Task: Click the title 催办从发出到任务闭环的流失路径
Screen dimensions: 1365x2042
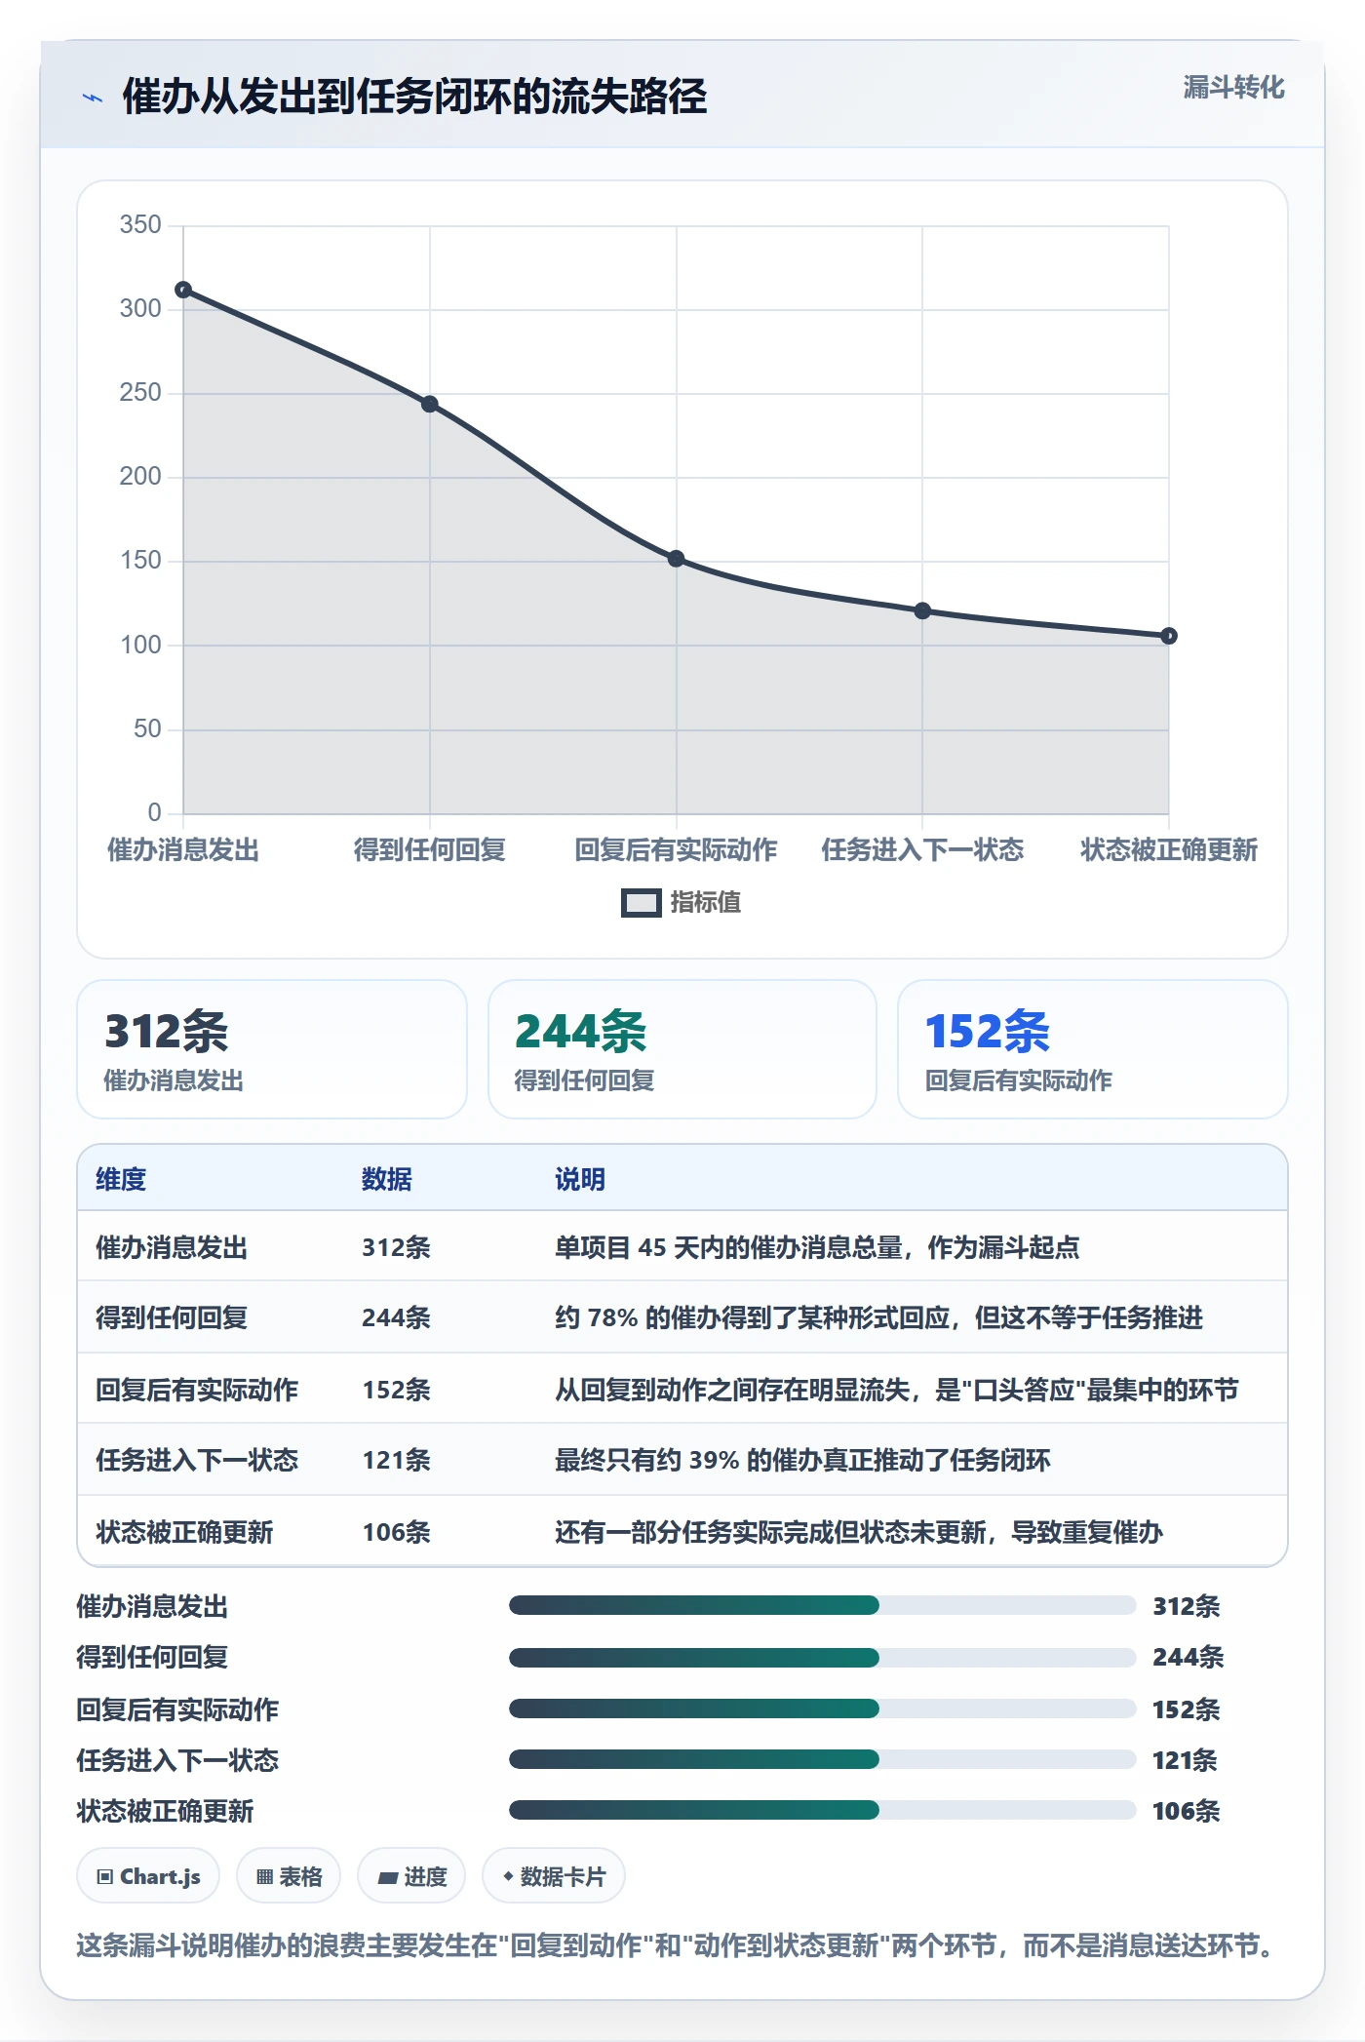Action: [414, 97]
